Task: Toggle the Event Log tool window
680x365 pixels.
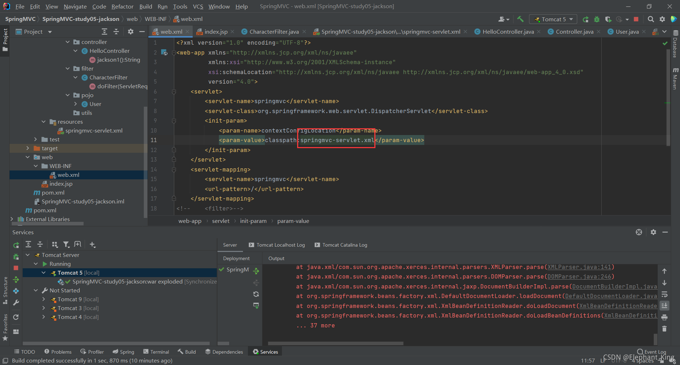Action: tap(652, 352)
